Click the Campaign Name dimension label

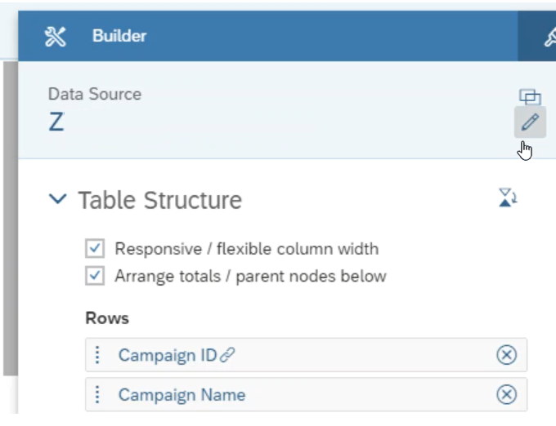point(182,394)
